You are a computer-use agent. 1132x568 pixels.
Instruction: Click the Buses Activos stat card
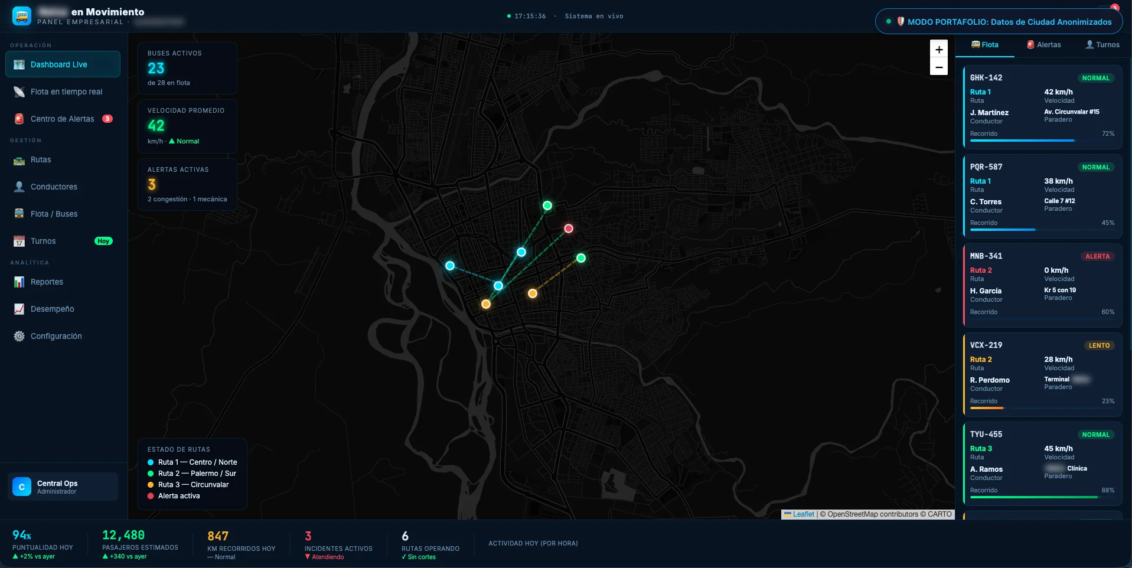[x=187, y=68]
